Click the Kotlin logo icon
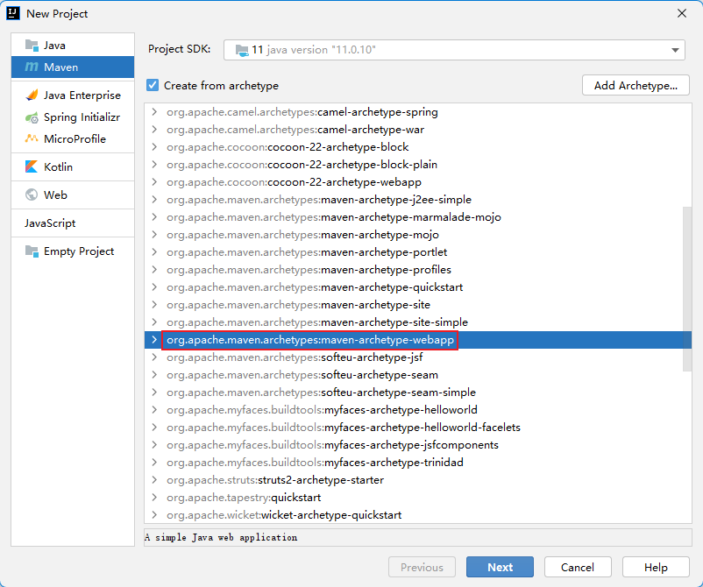 [x=32, y=166]
